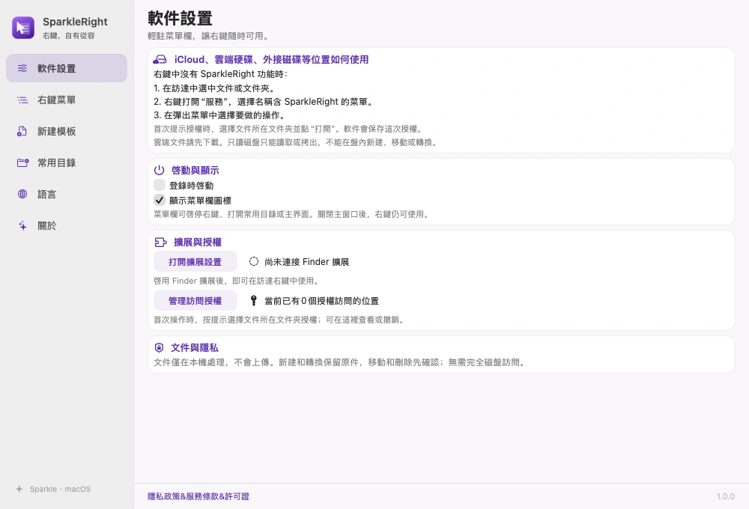Click the sparkle icon beside Sparkle · macOS
This screenshot has height=509, width=749.
pos(19,489)
